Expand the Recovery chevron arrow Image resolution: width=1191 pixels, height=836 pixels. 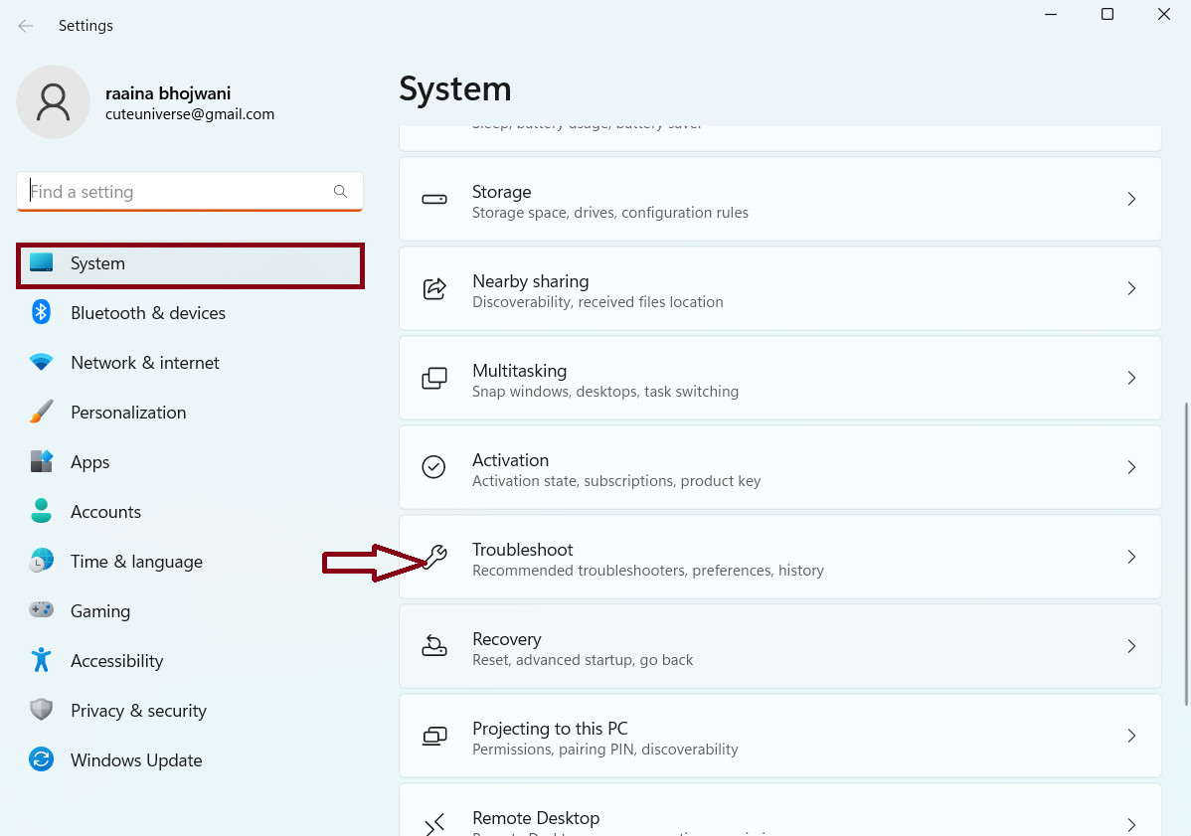coord(1131,646)
